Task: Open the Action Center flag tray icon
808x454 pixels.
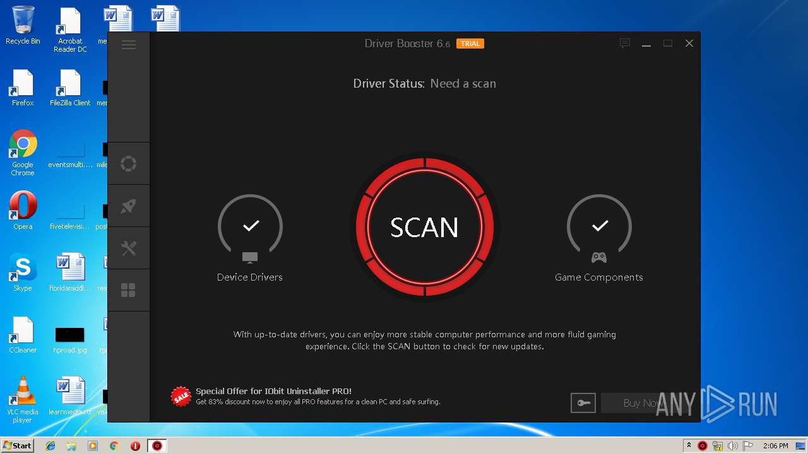Action: tap(747, 446)
